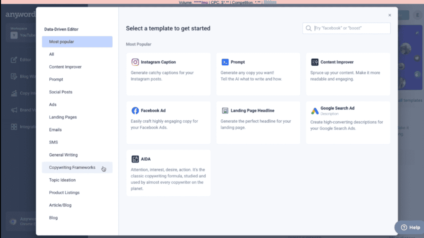Click the Google Search Ad colorful icon

(x=314, y=110)
